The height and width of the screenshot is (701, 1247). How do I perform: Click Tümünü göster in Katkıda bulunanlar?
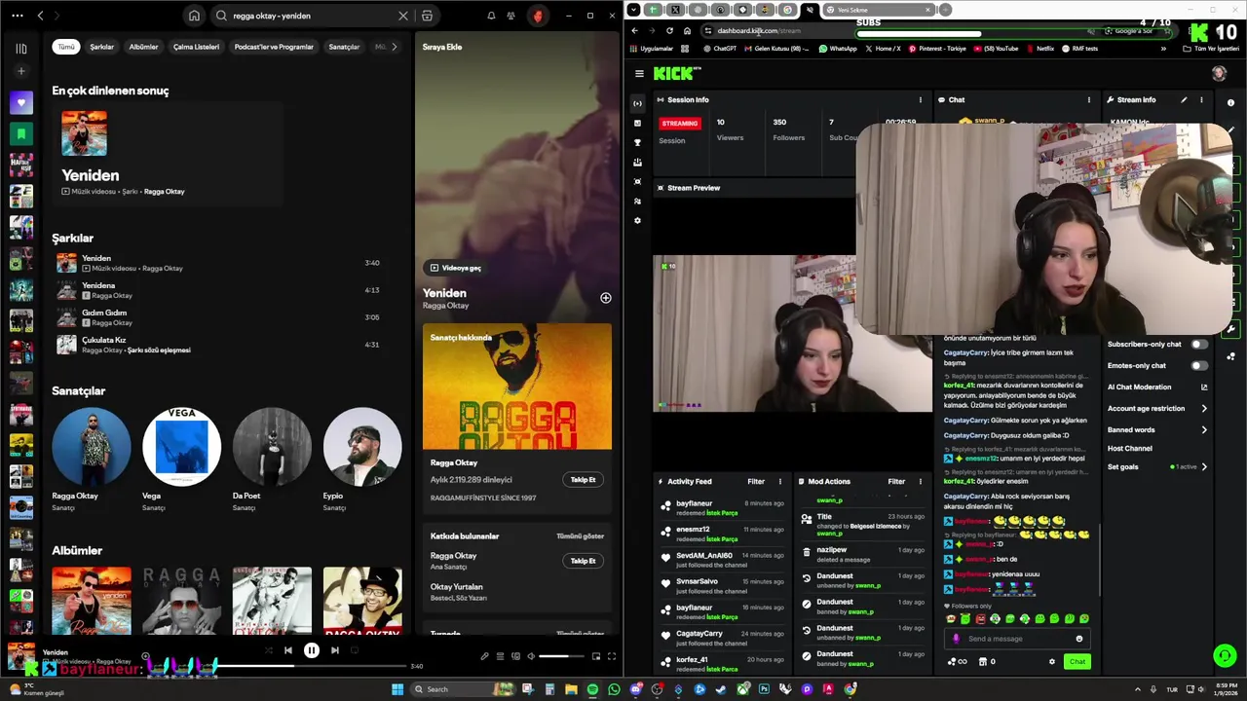(x=580, y=536)
